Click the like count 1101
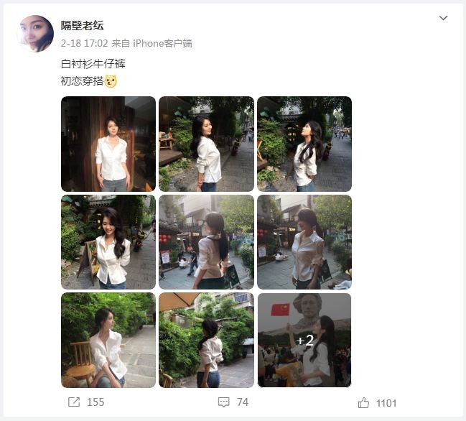This screenshot has width=466, height=421. 386,403
